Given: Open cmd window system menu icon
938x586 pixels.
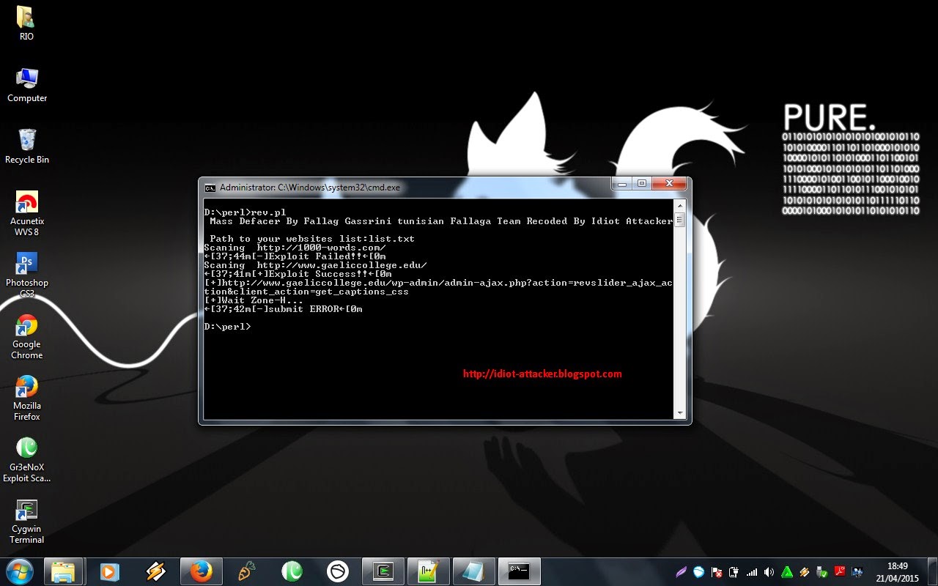Looking at the screenshot, I should coord(210,188).
